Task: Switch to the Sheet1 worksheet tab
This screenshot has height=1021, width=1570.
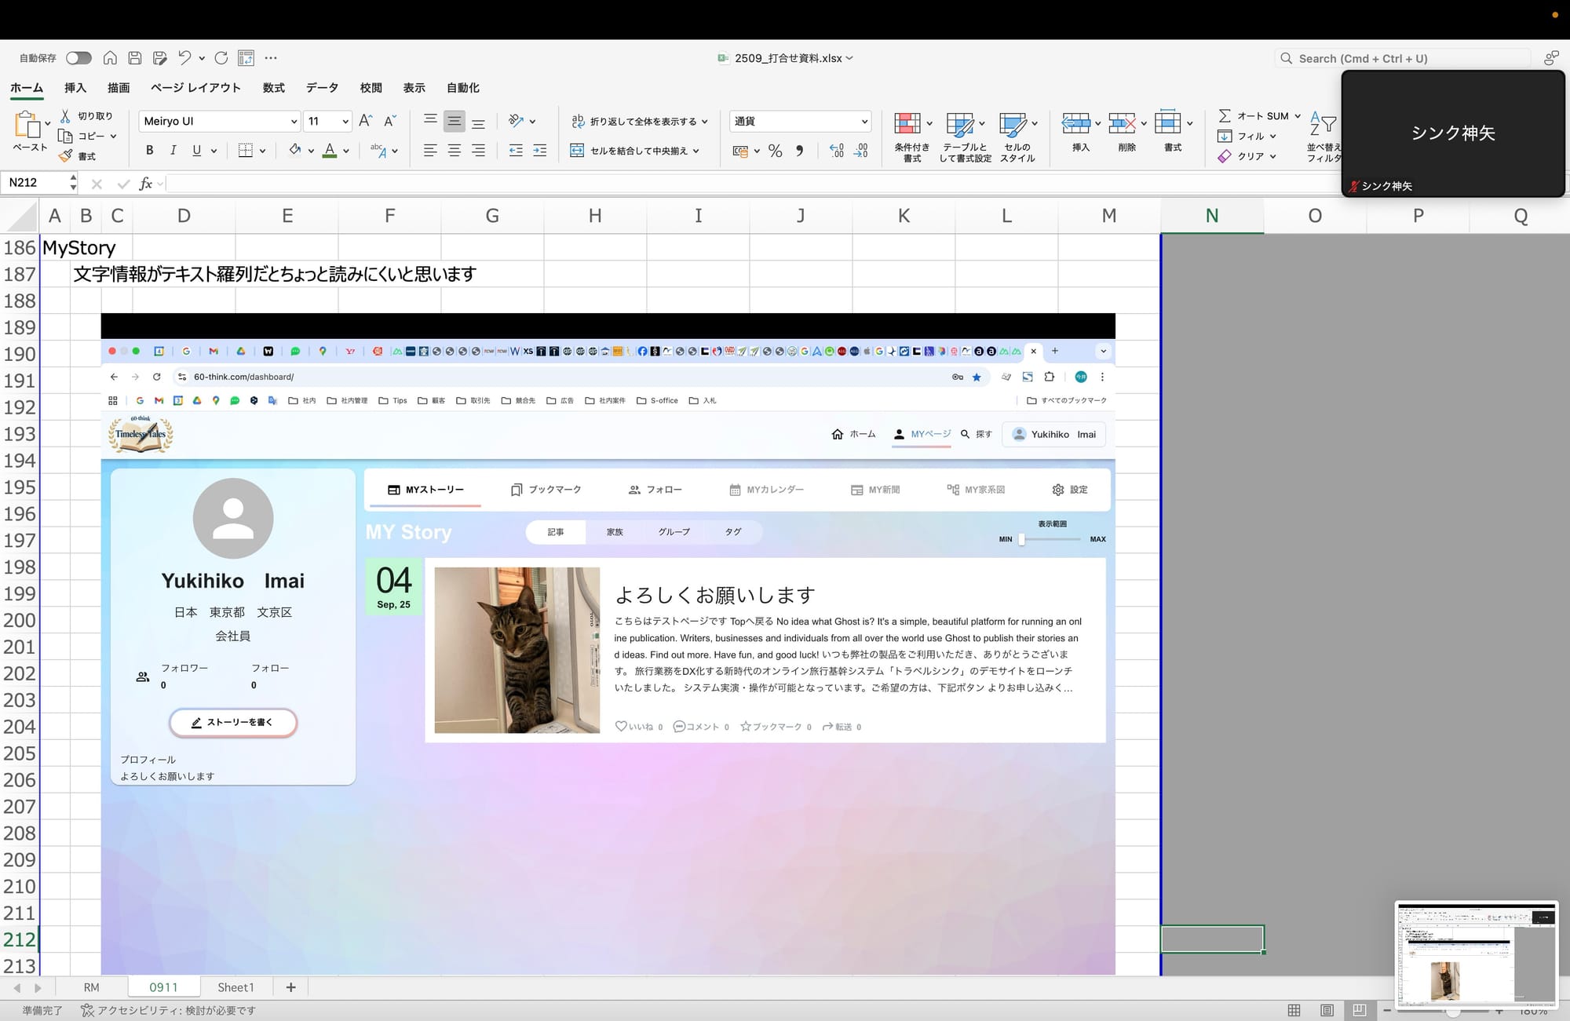Action: coord(235,987)
